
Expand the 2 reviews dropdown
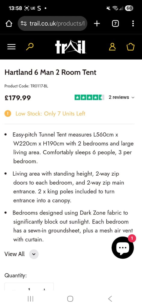[x=122, y=97]
